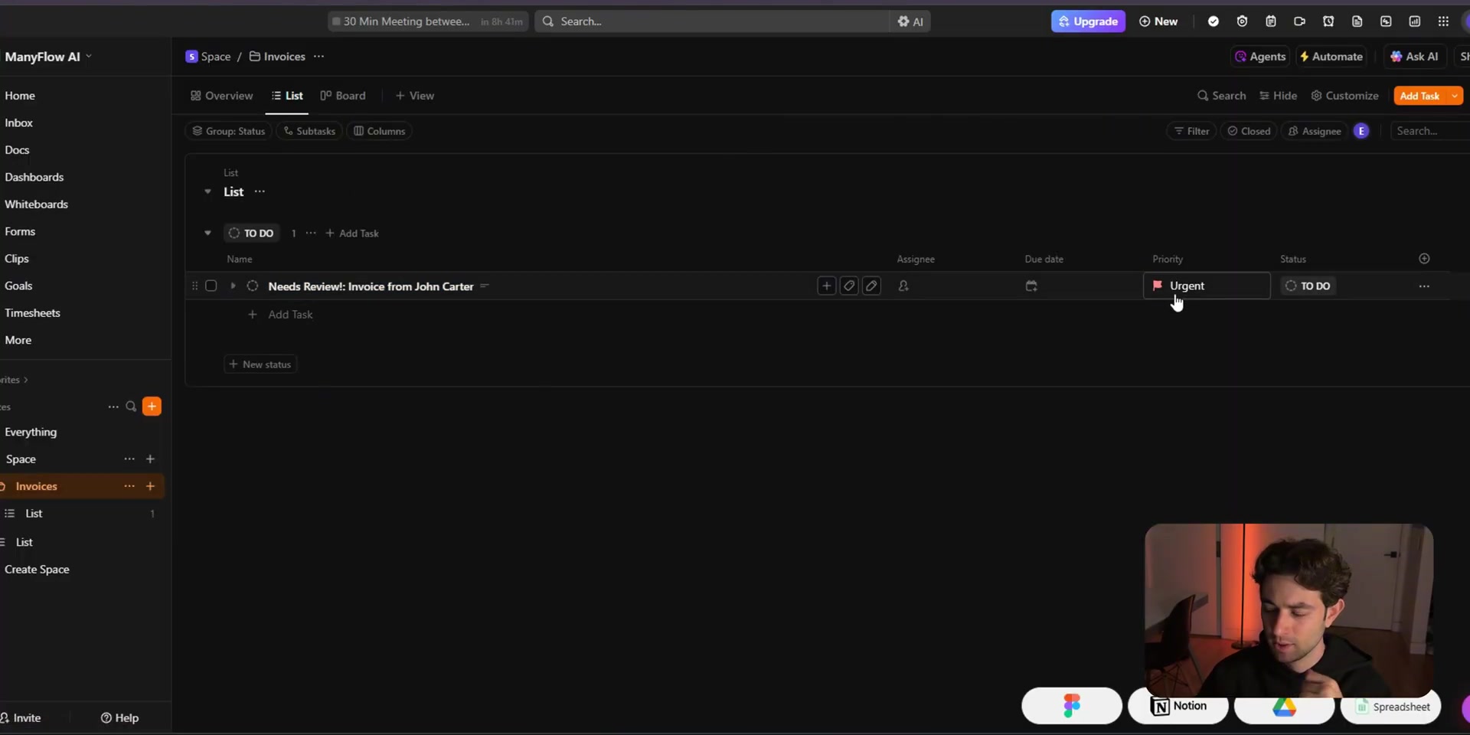Image resolution: width=1470 pixels, height=735 pixels.
Task: Tick the checkbox for the invoice task
Action: pos(211,286)
